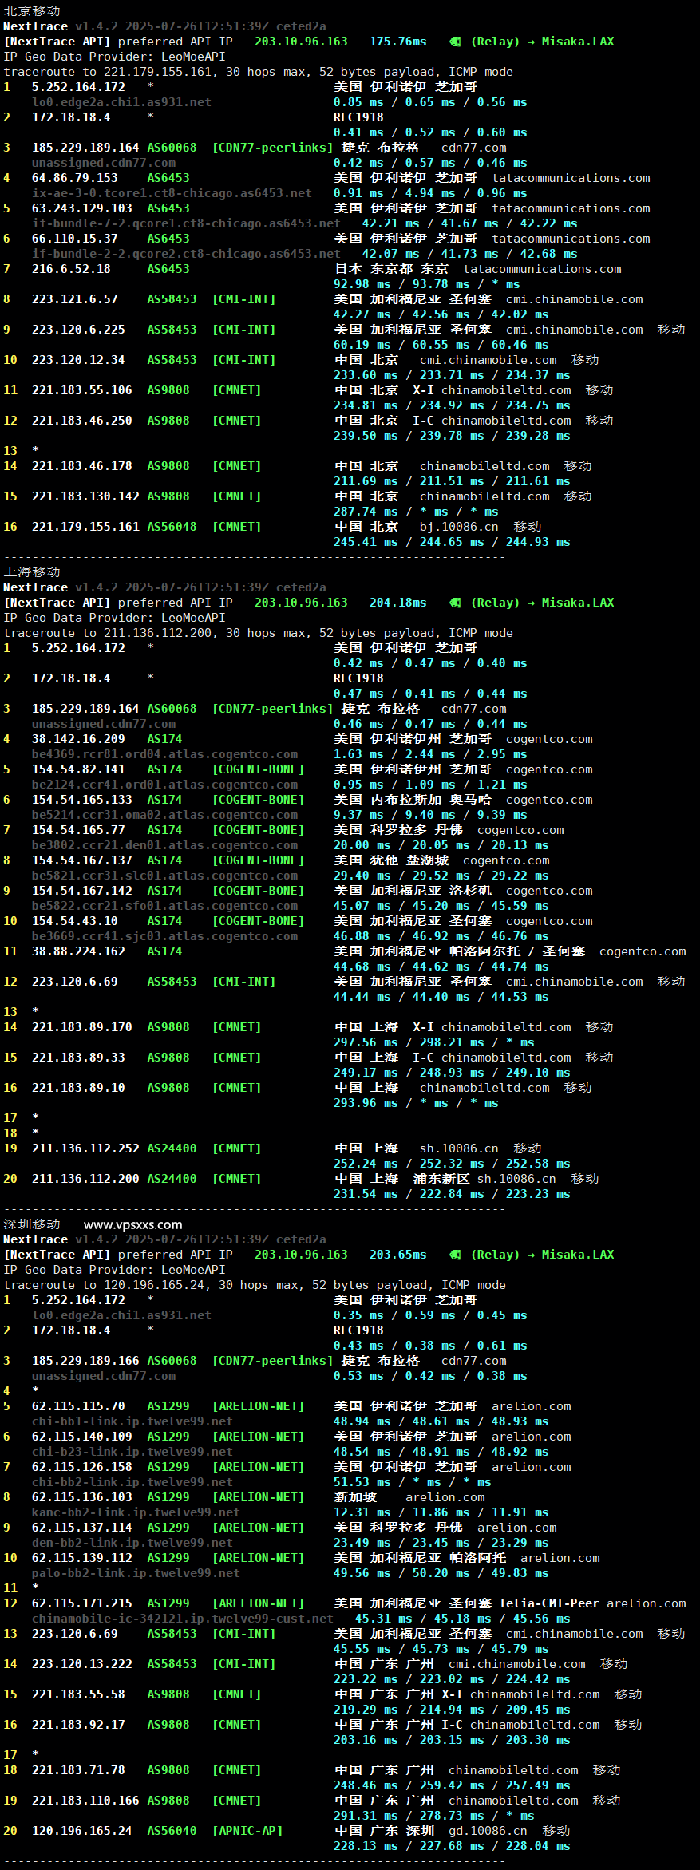Click the peer label "Telia-CMI-Peer"
This screenshot has height=1870, width=700.
point(549,1603)
